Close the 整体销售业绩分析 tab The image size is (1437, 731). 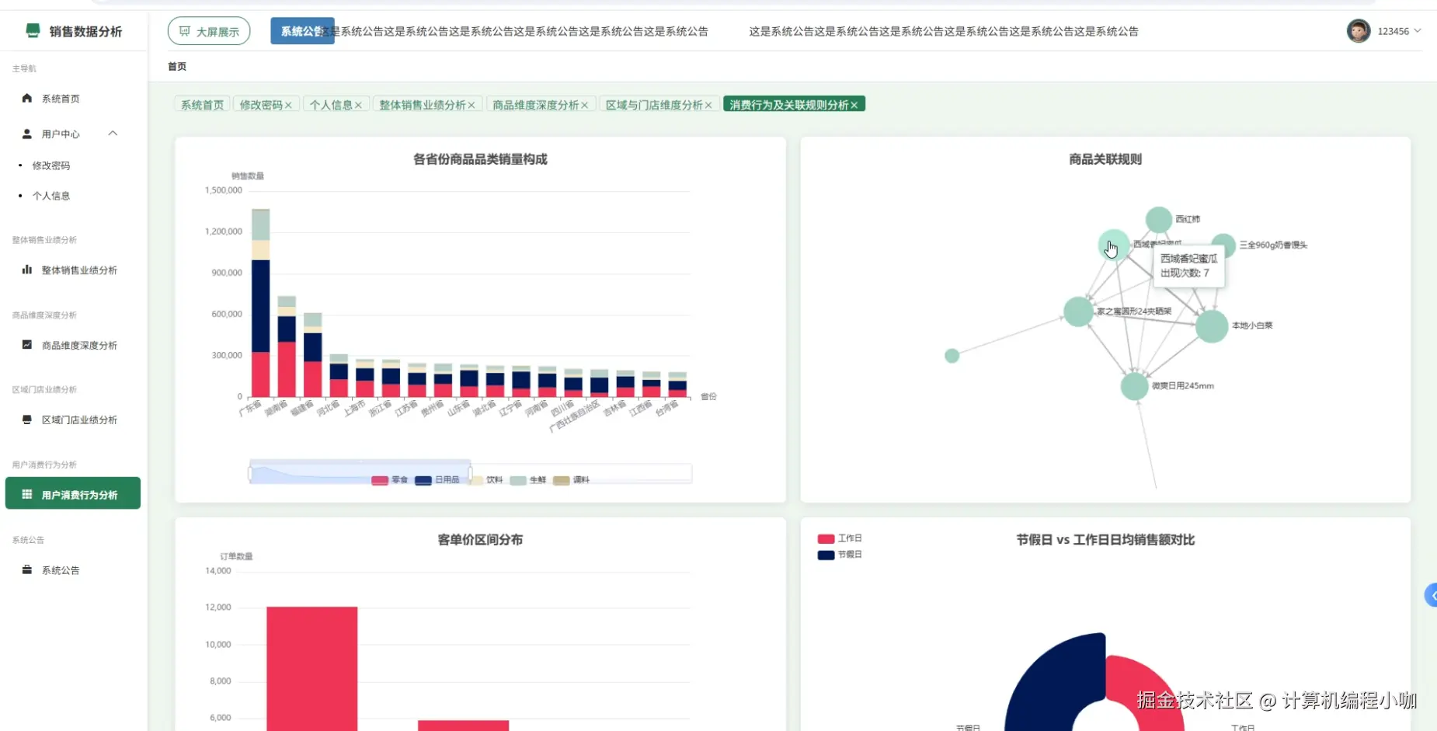click(471, 105)
